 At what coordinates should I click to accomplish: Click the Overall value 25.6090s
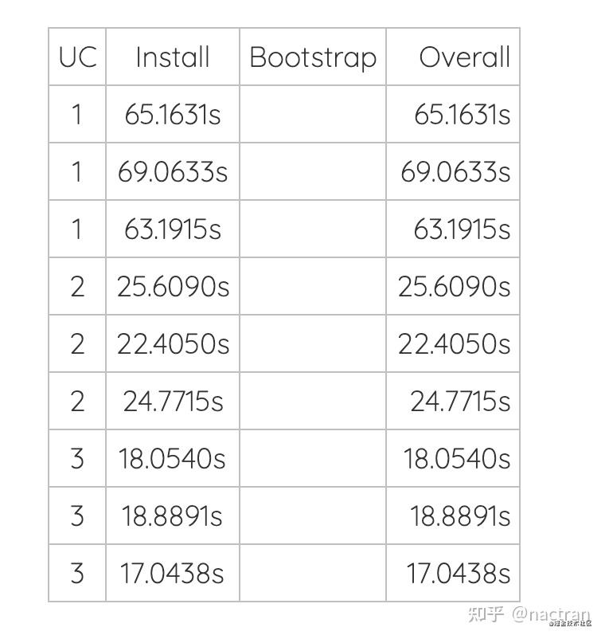(455, 287)
